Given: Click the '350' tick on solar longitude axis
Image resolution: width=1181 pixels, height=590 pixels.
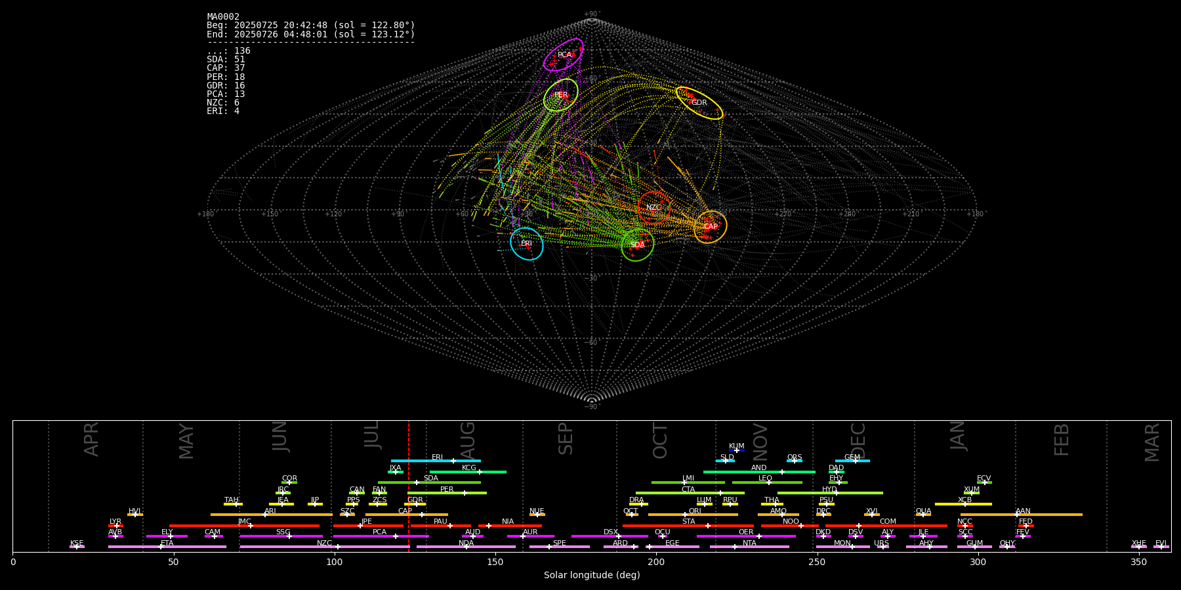Looking at the screenshot, I should tap(1139, 562).
